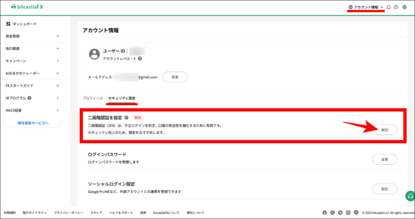Image resolution: width=415 pixels, height=219 pixels.
Task: Click the dashboard grid icon
Action: (x=8, y=24)
